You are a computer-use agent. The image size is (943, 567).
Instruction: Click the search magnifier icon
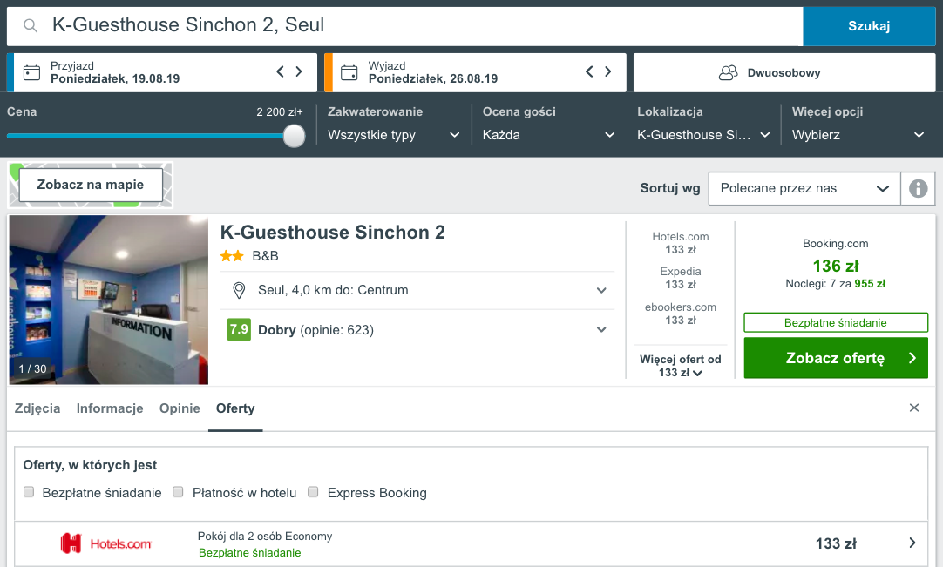coord(31,26)
